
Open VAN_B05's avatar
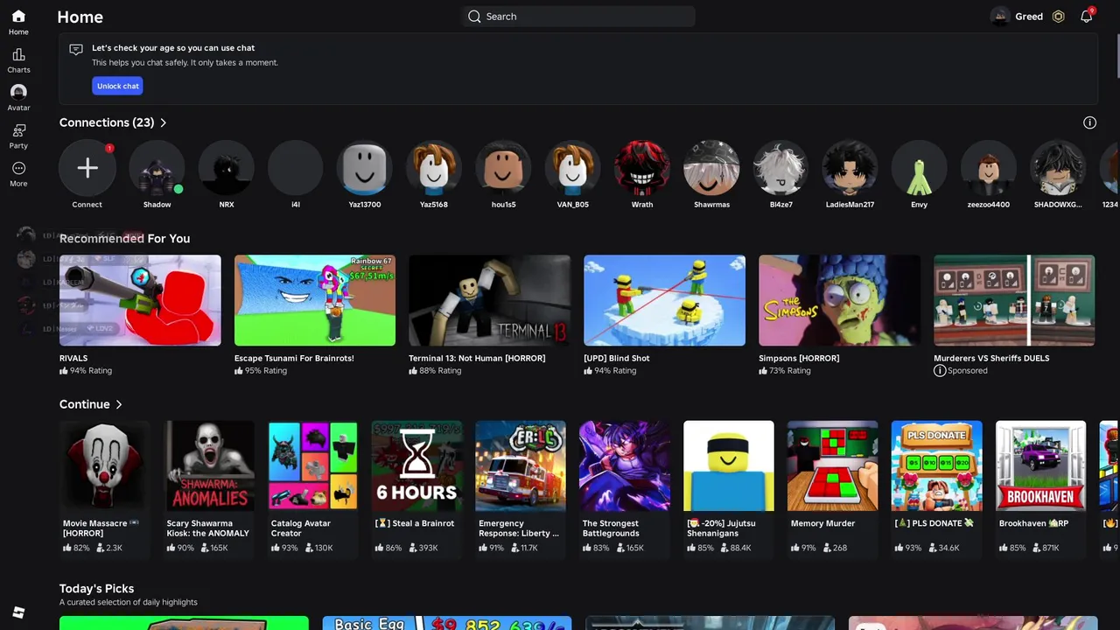tap(573, 168)
